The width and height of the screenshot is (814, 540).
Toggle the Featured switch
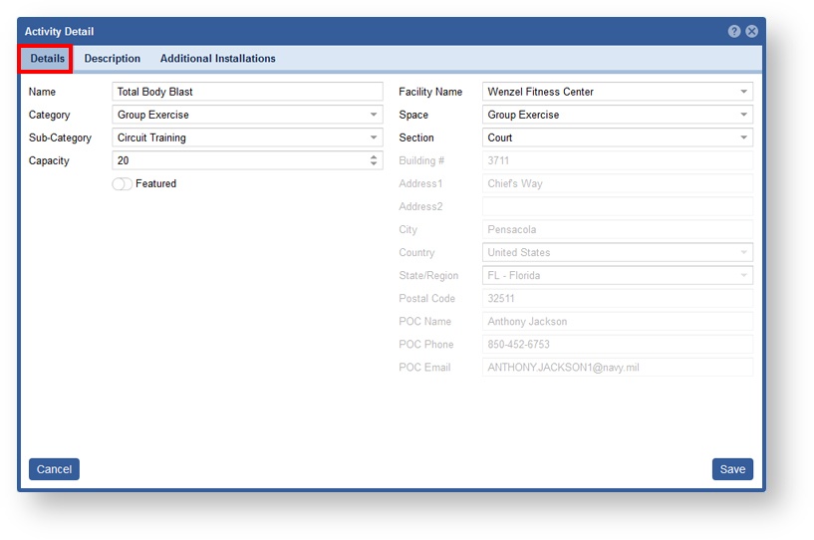pos(123,184)
